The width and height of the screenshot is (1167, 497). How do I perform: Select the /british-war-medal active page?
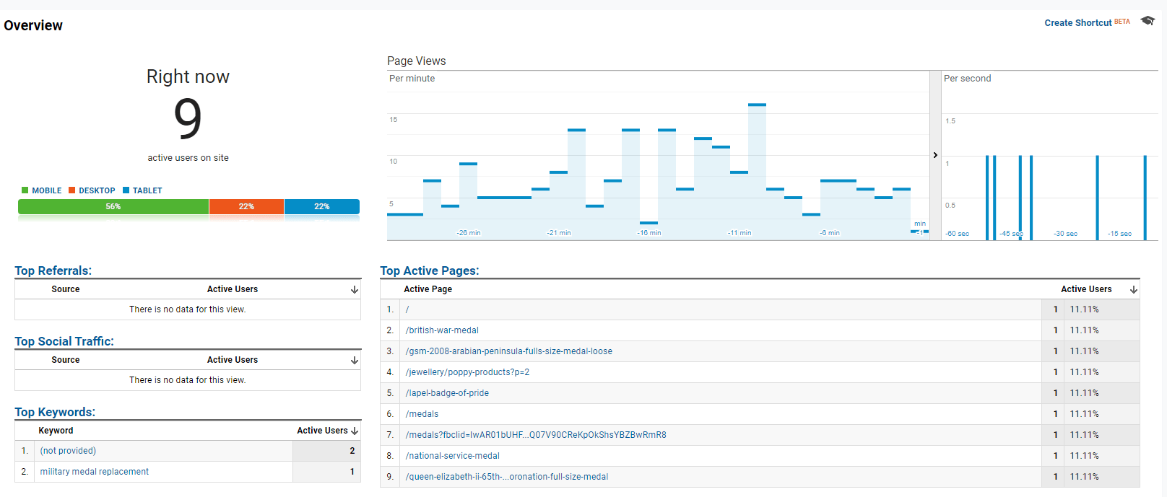442,330
